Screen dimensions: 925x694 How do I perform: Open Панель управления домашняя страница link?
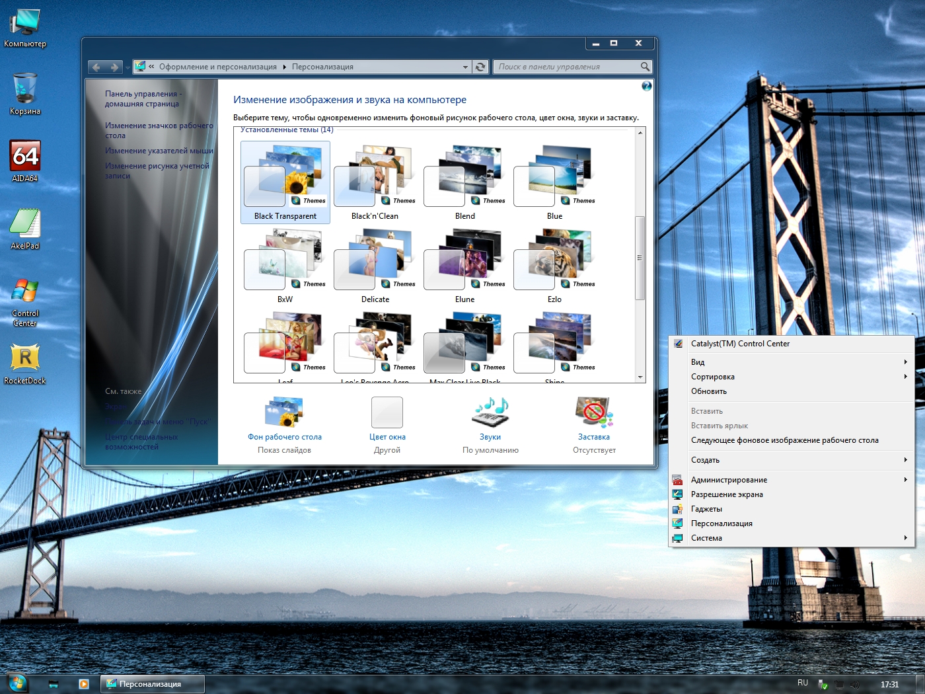(143, 98)
